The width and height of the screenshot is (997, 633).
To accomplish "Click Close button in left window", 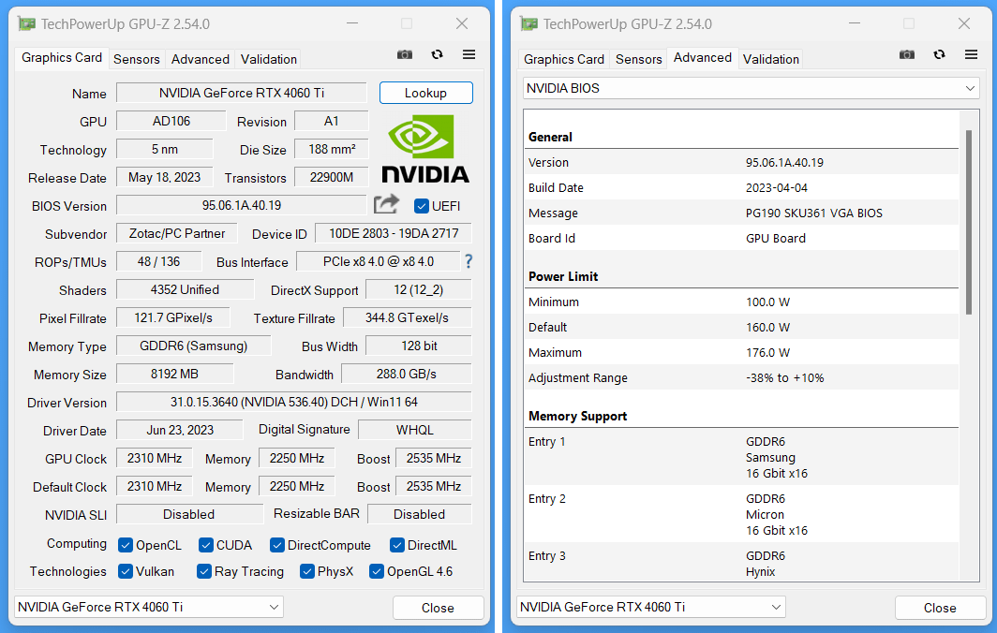I will click(x=439, y=608).
